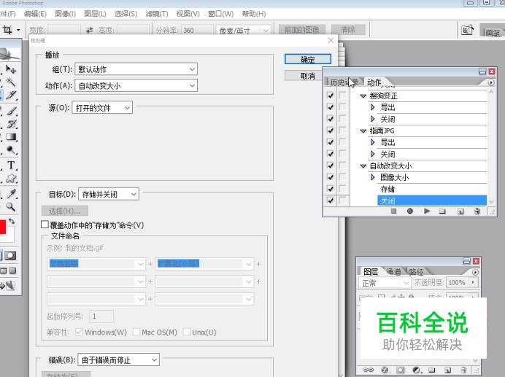Click the 分辨率 field showing 360
Image resolution: width=505 pixels, height=377 pixels.
pyautogui.click(x=196, y=31)
